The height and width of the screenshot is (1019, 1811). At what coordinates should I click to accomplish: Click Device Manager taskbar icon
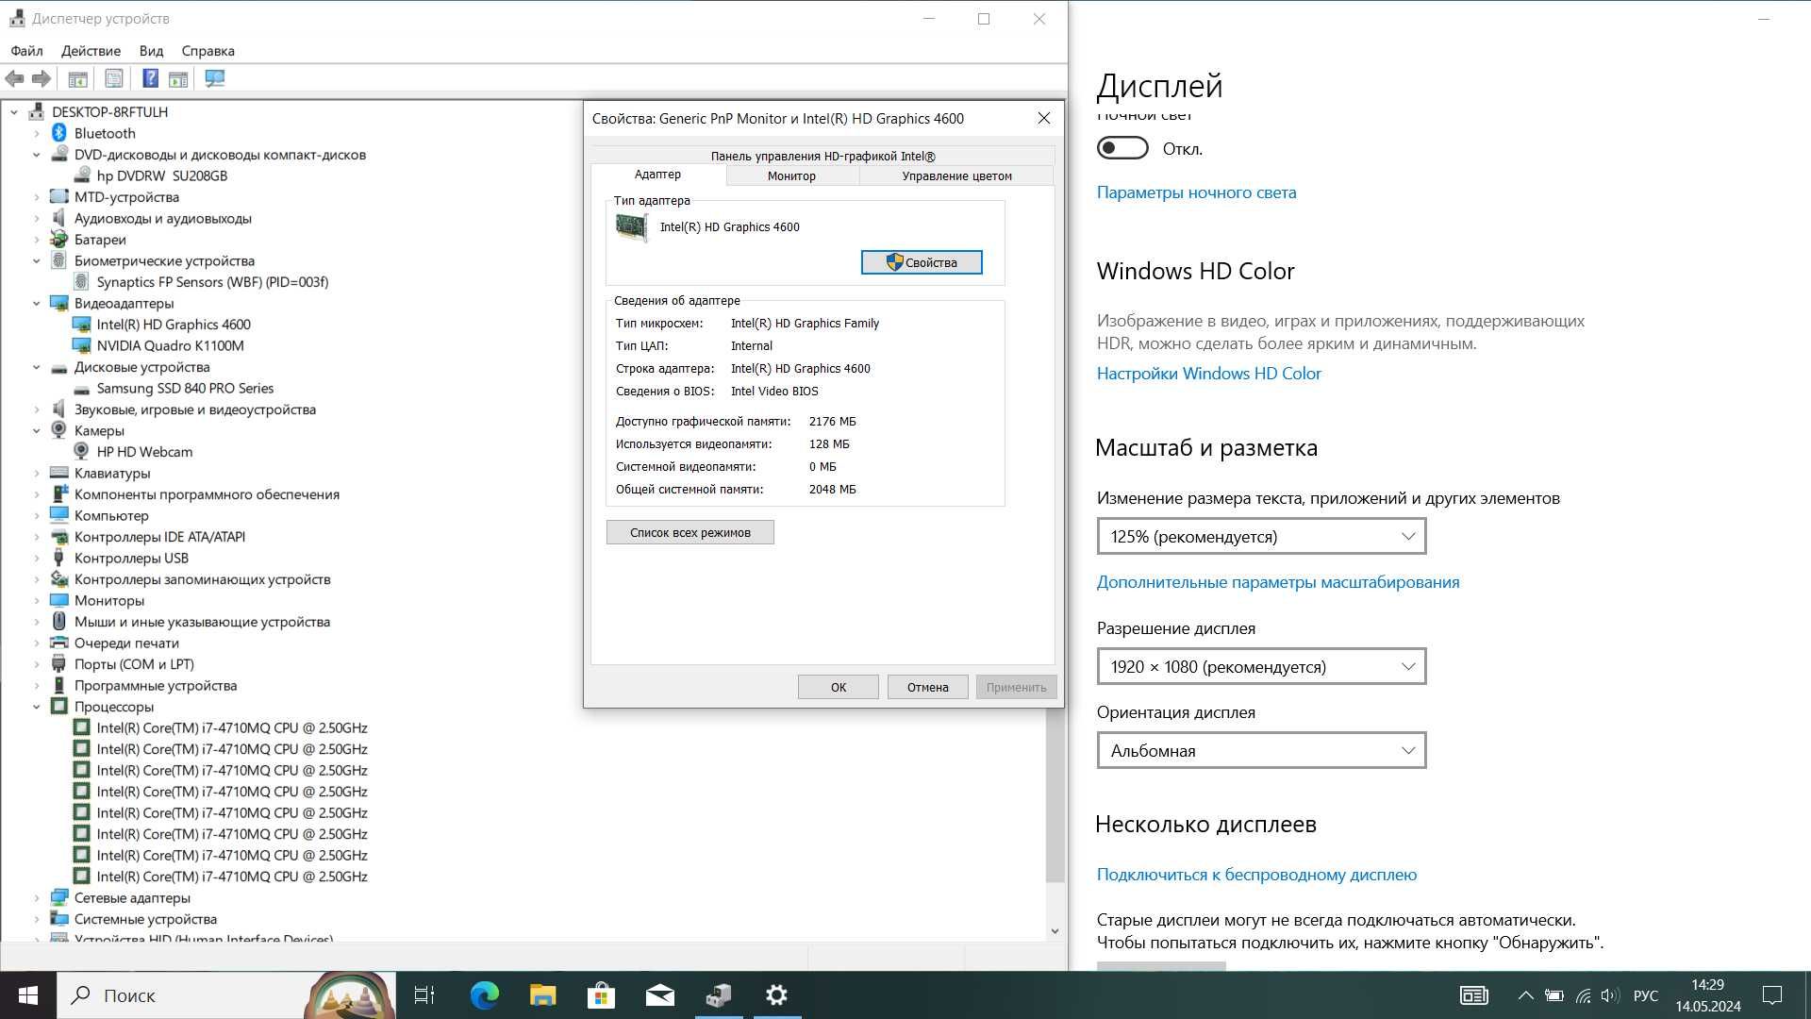point(719,994)
